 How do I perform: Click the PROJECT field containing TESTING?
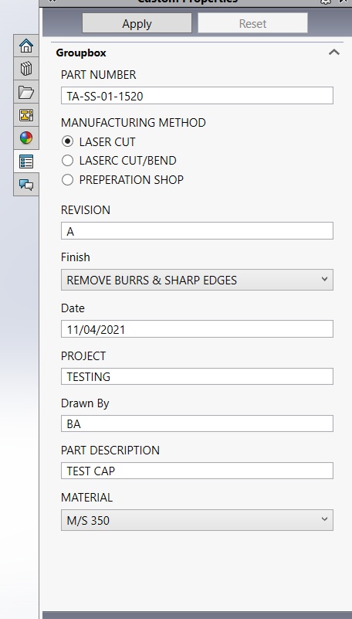click(x=197, y=376)
